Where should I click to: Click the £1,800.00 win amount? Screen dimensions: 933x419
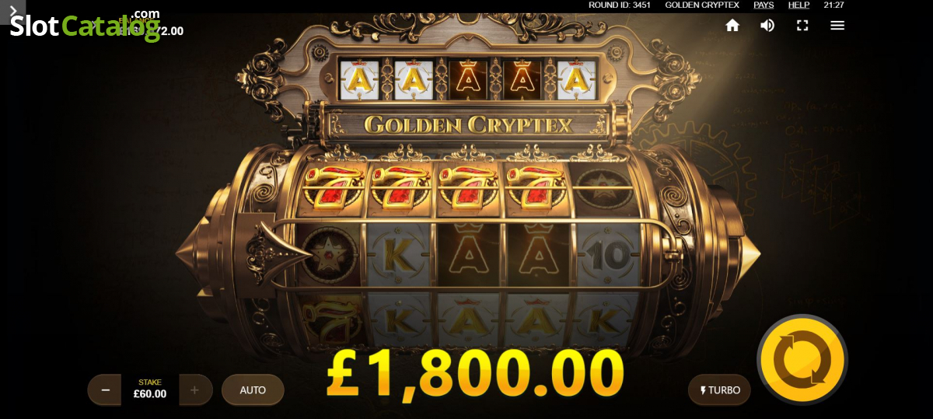coord(475,373)
